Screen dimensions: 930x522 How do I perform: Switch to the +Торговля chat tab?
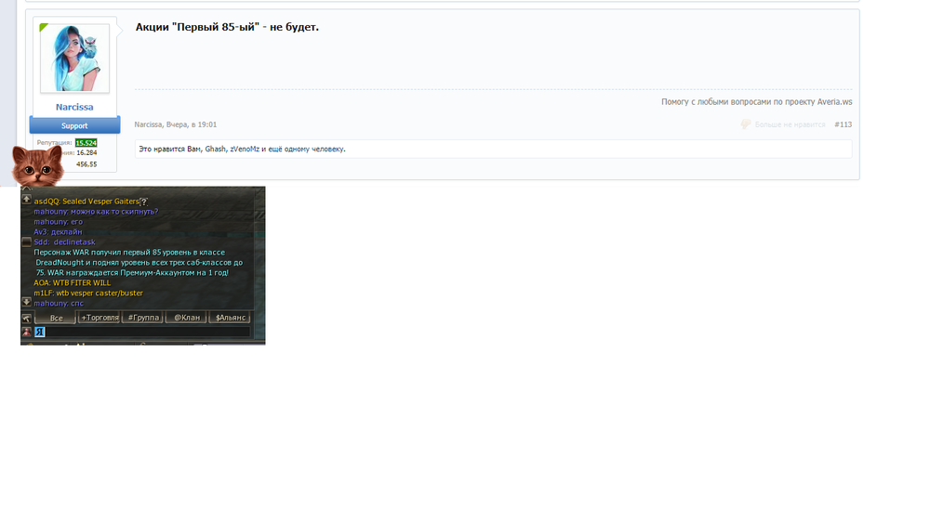(x=100, y=318)
